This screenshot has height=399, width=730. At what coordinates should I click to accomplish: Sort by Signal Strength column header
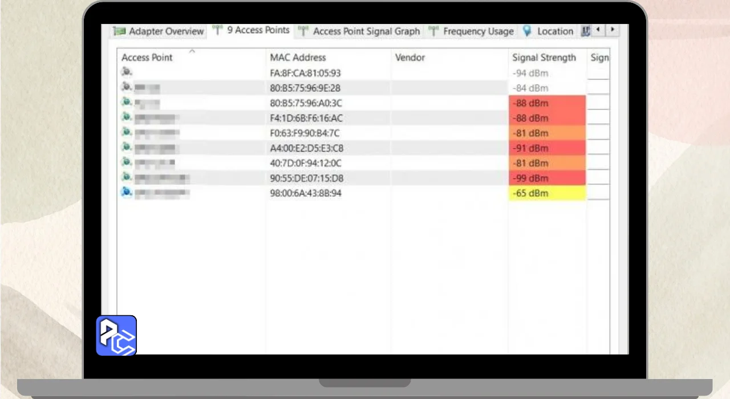(x=547, y=58)
